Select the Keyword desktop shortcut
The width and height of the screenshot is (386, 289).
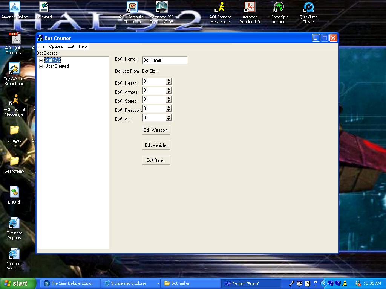click(x=44, y=10)
